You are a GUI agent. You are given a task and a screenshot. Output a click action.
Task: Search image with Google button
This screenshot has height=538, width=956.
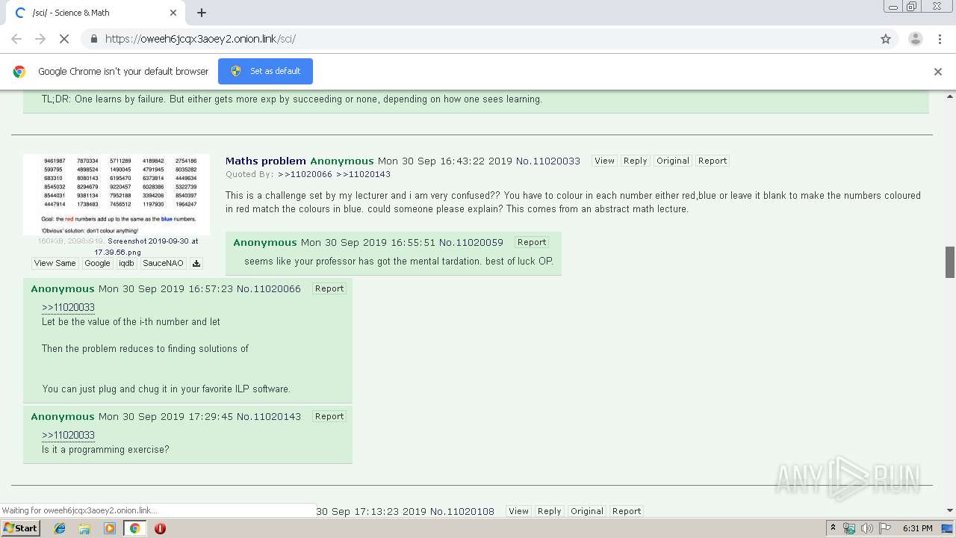click(x=97, y=263)
